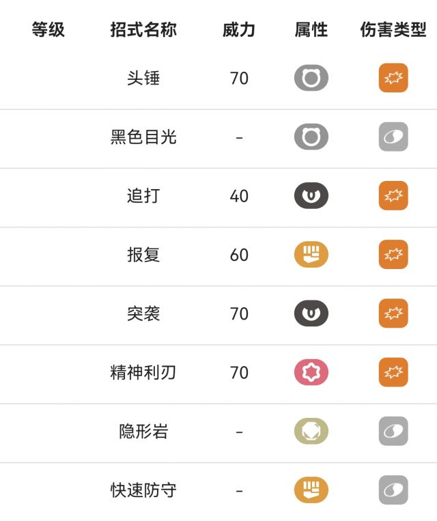Select the move name 追打
437x521 pixels.
point(143,195)
